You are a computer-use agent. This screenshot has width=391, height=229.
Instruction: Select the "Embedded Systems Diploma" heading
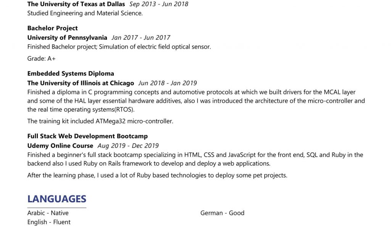71,74
